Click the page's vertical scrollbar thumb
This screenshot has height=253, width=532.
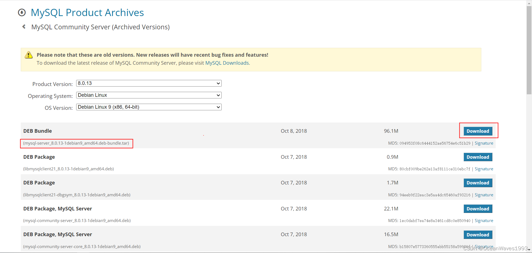point(529,50)
